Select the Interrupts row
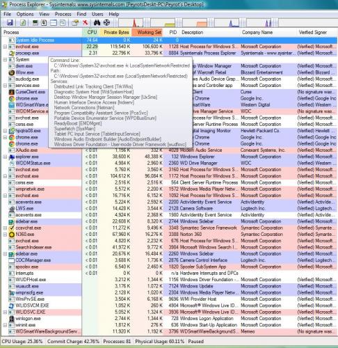Image resolution: width=338 pixels, height=348 pixels. pyautogui.click(x=169, y=274)
